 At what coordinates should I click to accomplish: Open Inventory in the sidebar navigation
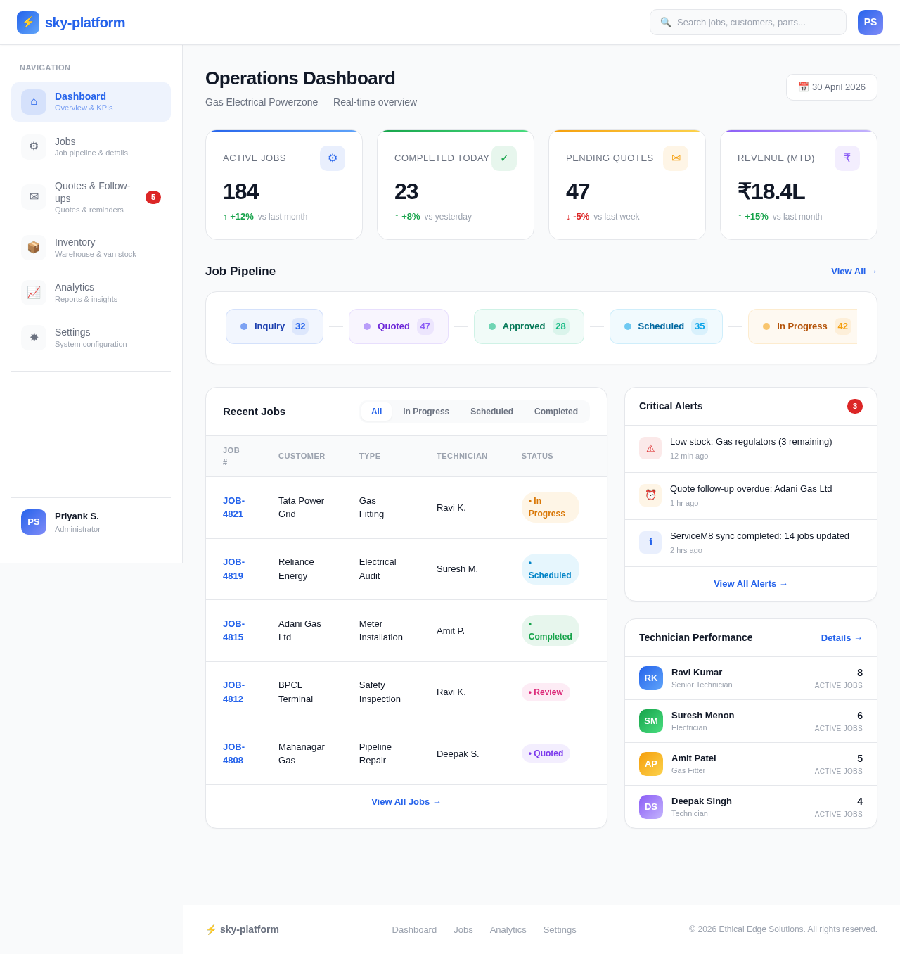click(91, 248)
